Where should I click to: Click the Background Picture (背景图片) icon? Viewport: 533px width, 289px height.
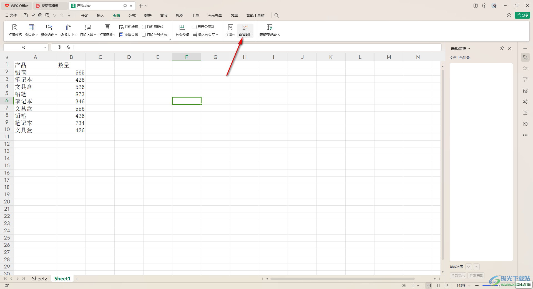[x=245, y=27]
